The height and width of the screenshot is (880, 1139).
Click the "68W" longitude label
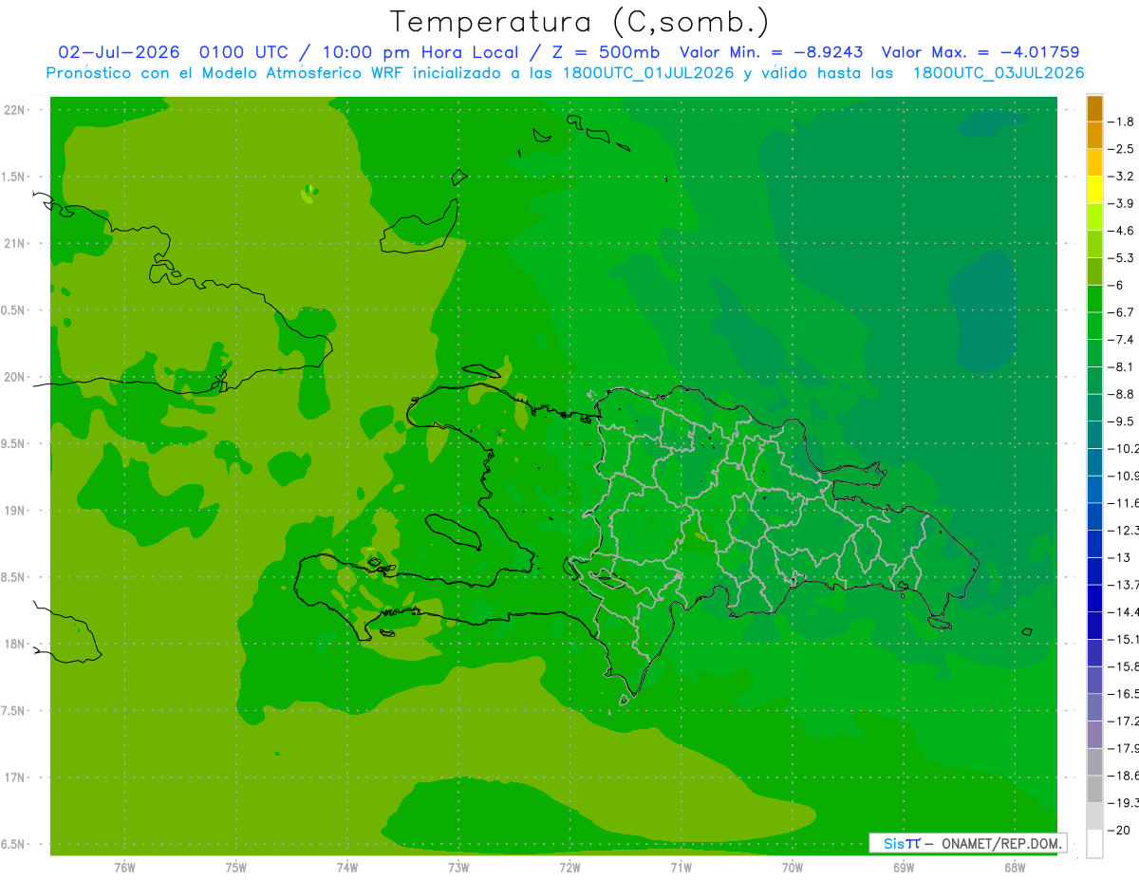[x=1014, y=868]
